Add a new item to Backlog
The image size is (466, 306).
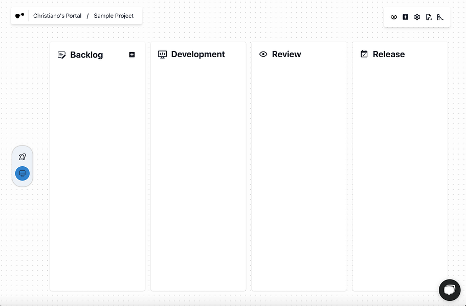[132, 55]
